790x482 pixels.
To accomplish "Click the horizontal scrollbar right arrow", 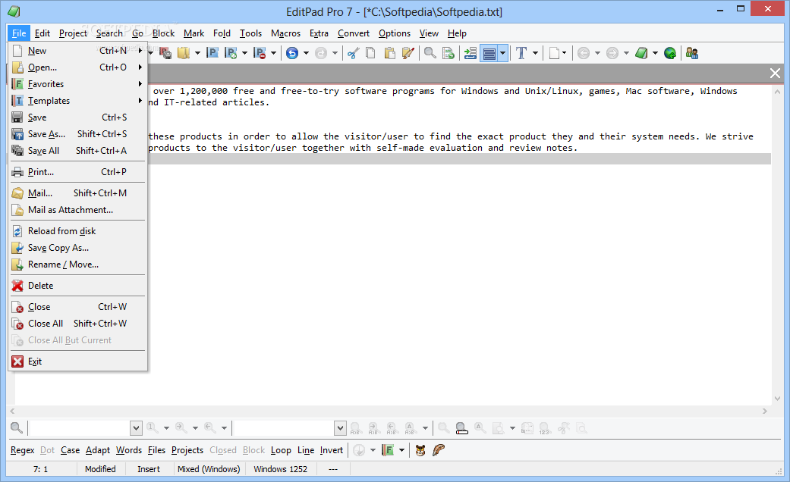I will click(765, 411).
